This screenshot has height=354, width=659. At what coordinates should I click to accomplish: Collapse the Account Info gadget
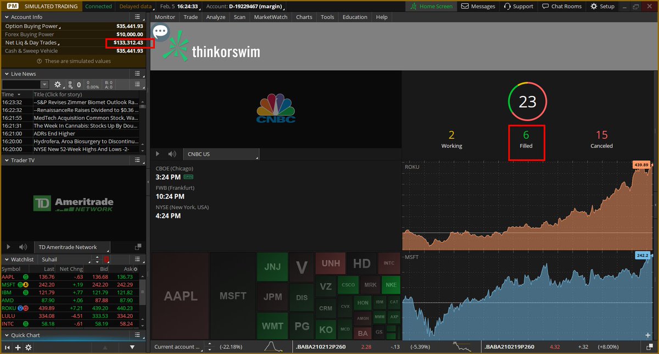6,17
